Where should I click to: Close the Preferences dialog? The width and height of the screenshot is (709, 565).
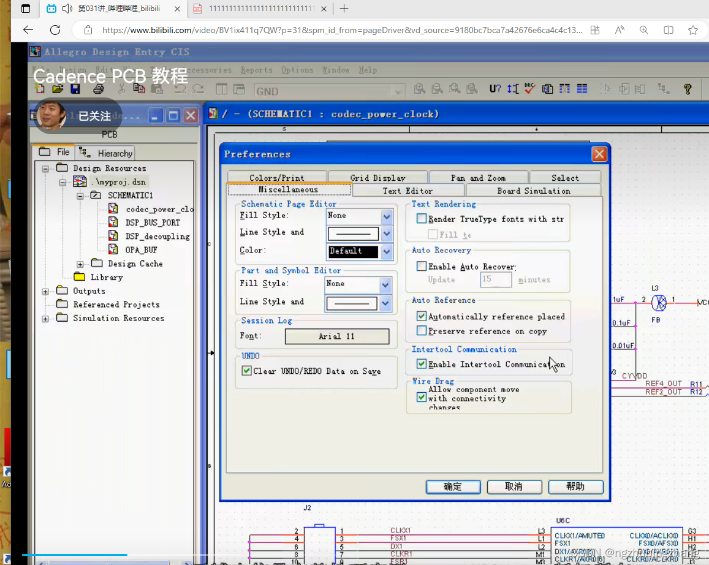[599, 154]
